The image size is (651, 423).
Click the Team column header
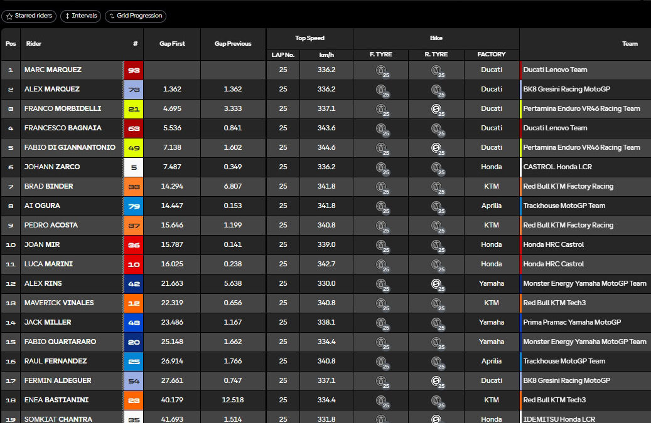[x=630, y=44]
